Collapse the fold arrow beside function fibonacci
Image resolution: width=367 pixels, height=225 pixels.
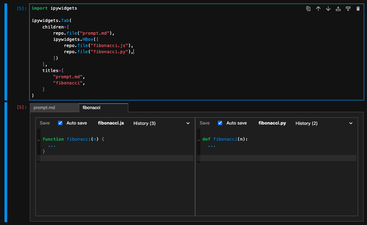(39, 140)
